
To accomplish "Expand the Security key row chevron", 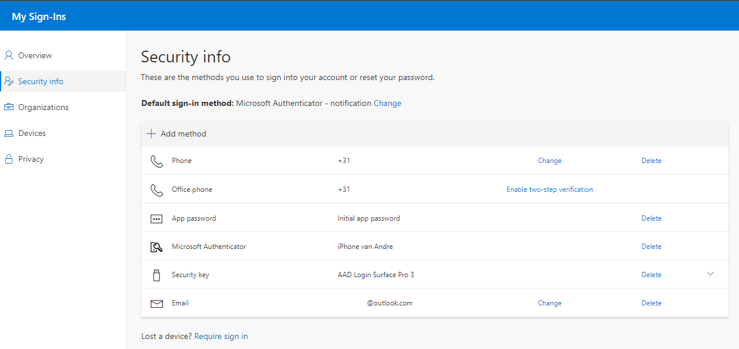I will coord(710,274).
